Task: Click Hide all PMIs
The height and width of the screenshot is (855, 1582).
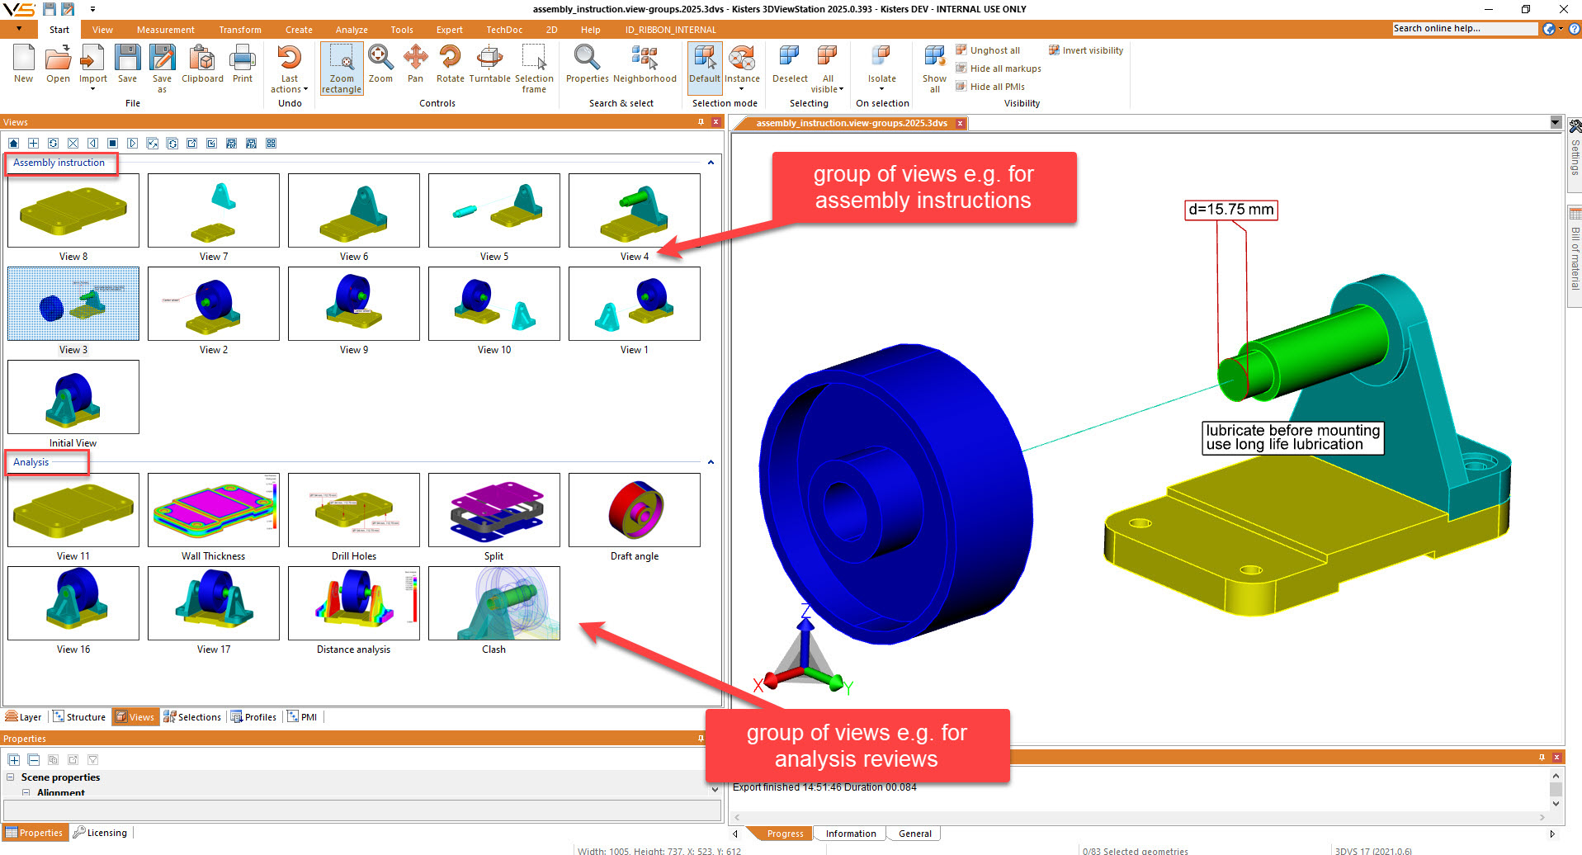Action: pyautogui.click(x=990, y=87)
